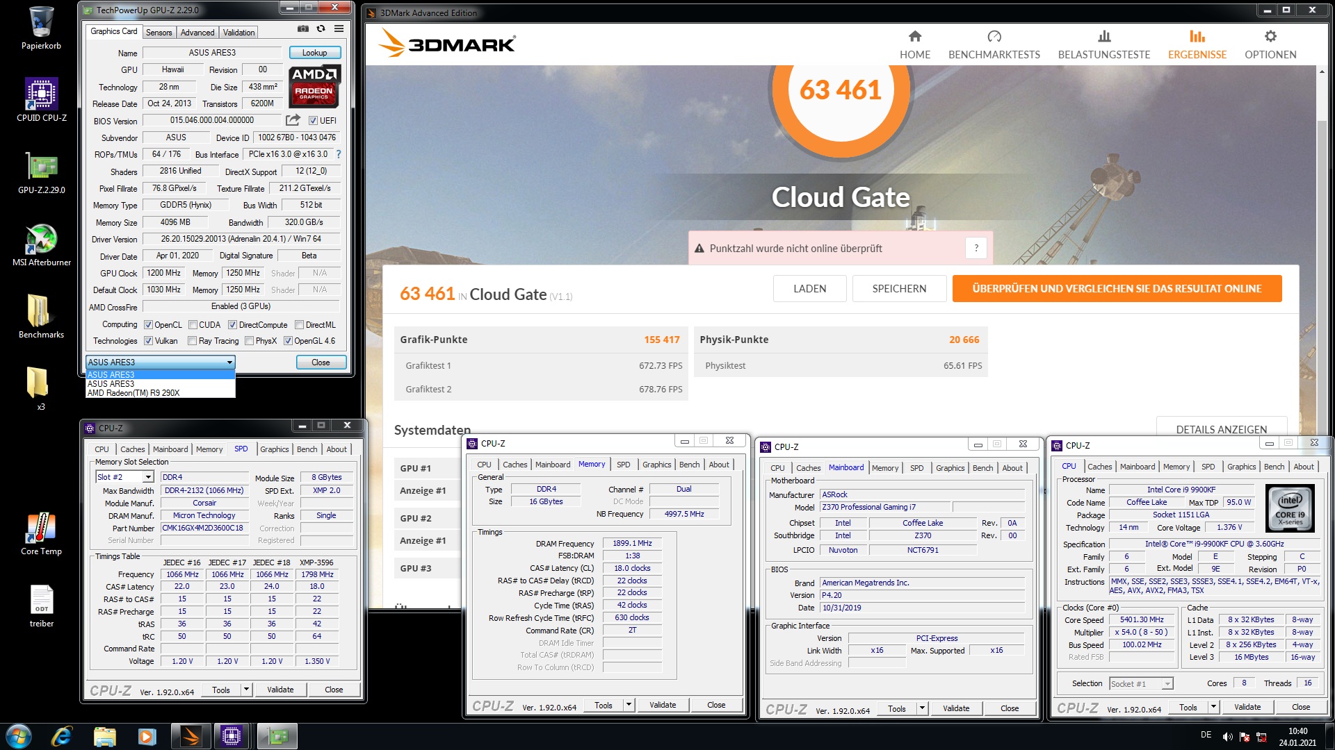Collapse the ASUS ARES3 GPU selector dropdown
The width and height of the screenshot is (1335, 750).
(x=229, y=362)
